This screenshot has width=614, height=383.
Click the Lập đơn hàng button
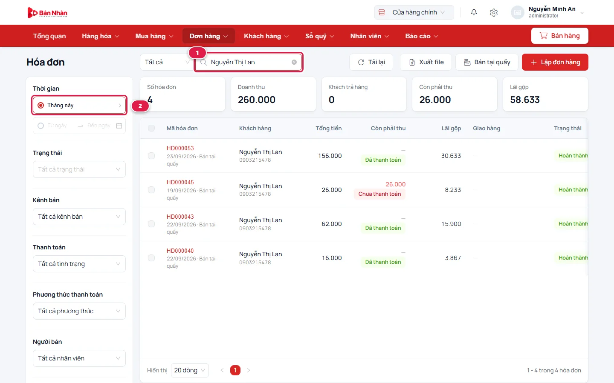coord(555,62)
